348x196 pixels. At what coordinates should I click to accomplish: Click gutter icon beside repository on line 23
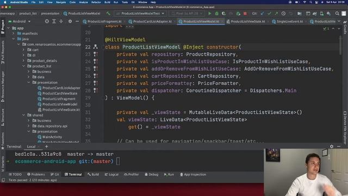click(x=96, y=54)
